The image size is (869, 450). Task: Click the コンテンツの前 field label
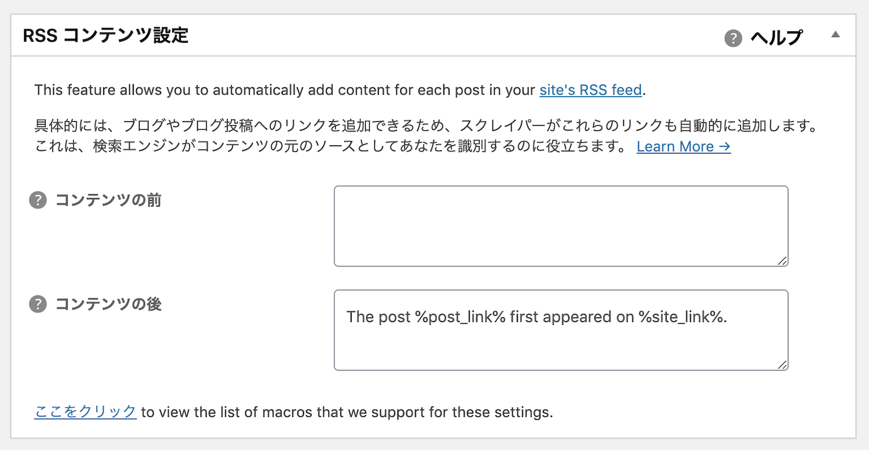point(108,200)
